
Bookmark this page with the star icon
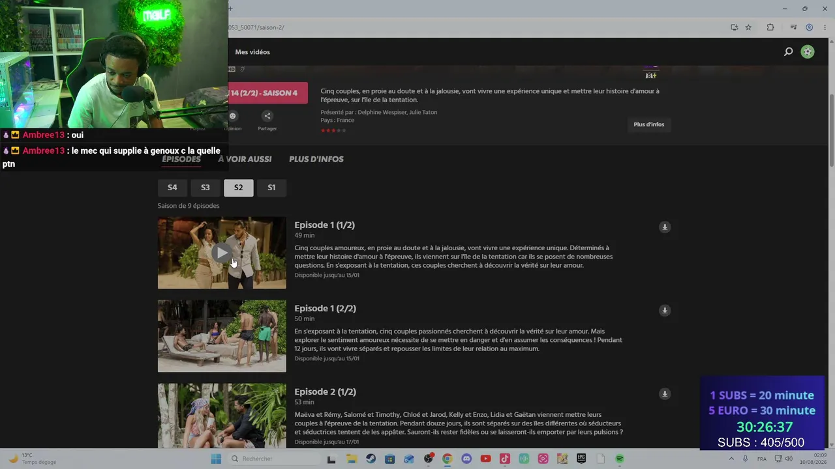coord(748,27)
